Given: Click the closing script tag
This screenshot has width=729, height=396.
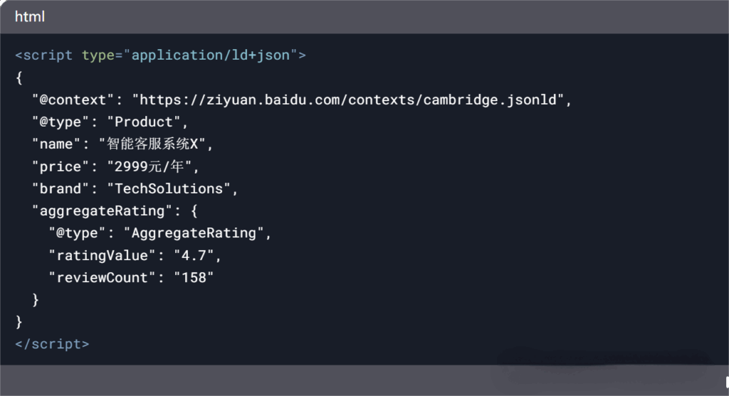Looking at the screenshot, I should pos(53,344).
